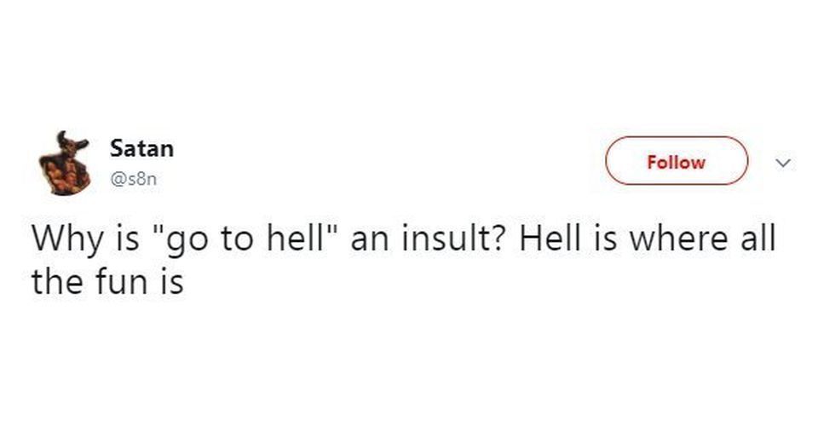Open the display name Satan profile link
The image size is (818, 426).
tap(142, 148)
